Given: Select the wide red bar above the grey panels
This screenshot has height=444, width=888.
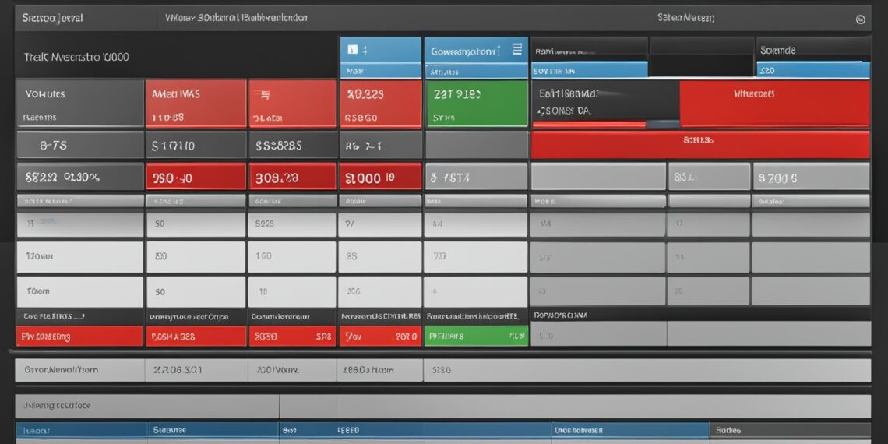Looking at the screenshot, I should pyautogui.click(x=700, y=144).
